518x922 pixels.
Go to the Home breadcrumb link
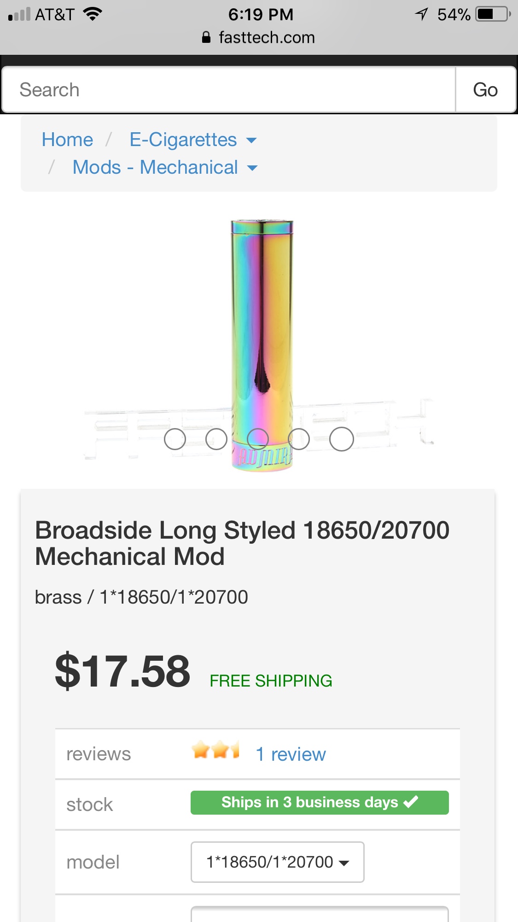pos(67,140)
